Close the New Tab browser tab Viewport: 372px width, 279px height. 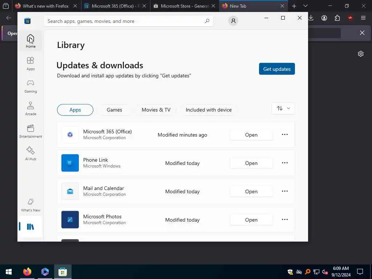click(282, 6)
